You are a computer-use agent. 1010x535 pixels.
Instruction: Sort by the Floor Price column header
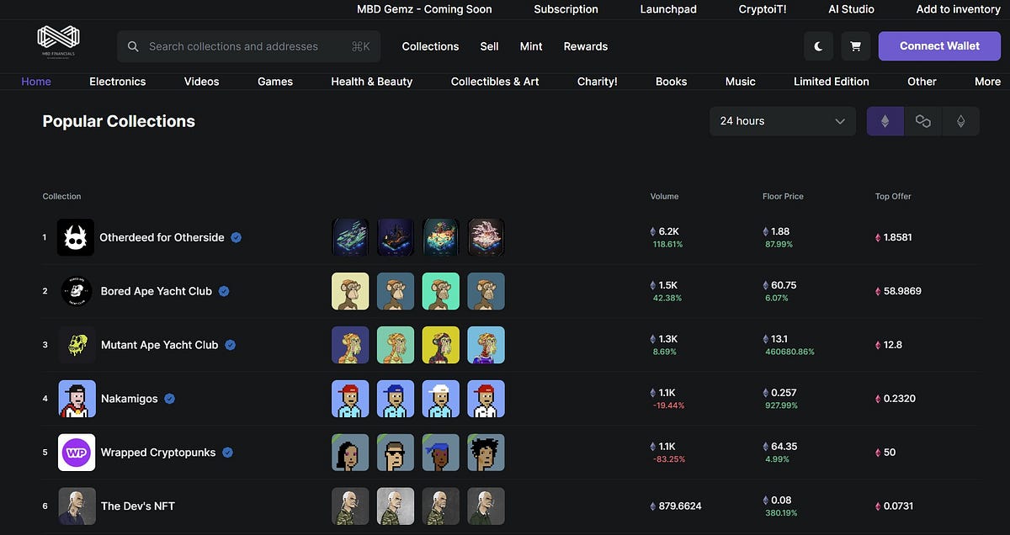783,196
